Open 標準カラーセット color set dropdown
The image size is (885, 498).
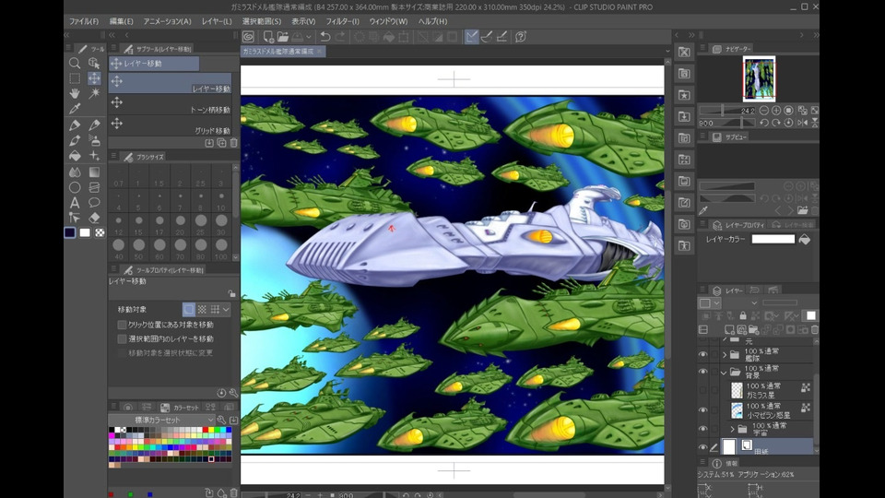click(161, 421)
